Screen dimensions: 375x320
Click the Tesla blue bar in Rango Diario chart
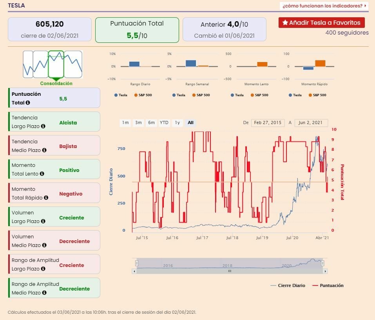pyautogui.click(x=134, y=64)
